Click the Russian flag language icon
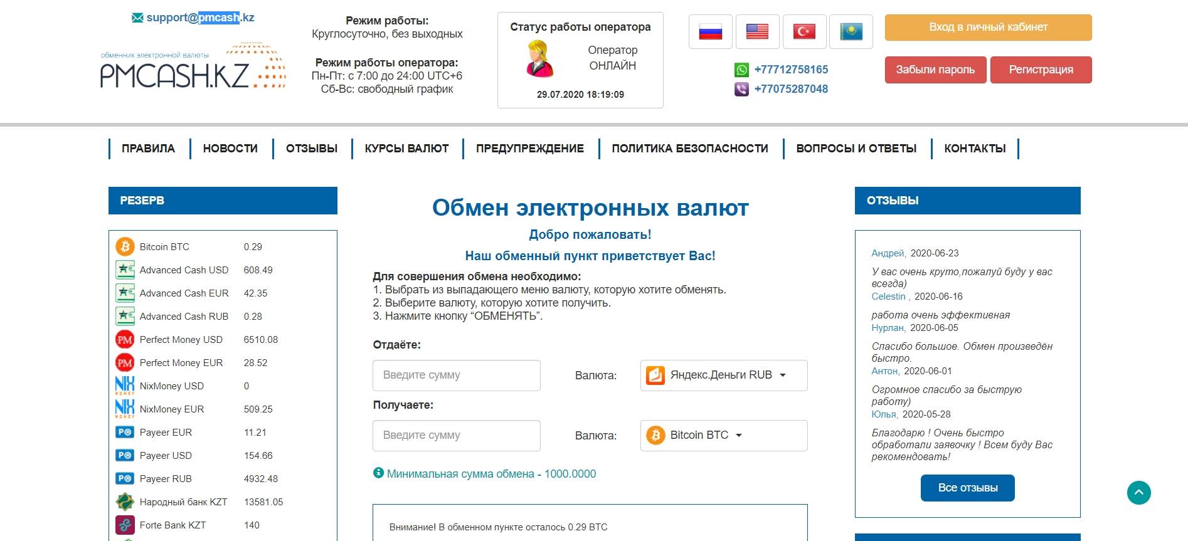This screenshot has width=1188, height=541. point(710,31)
